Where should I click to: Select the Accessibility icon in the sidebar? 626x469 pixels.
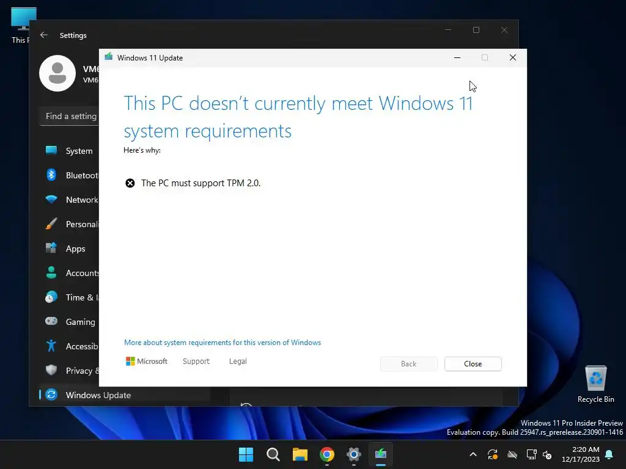pyautogui.click(x=51, y=346)
